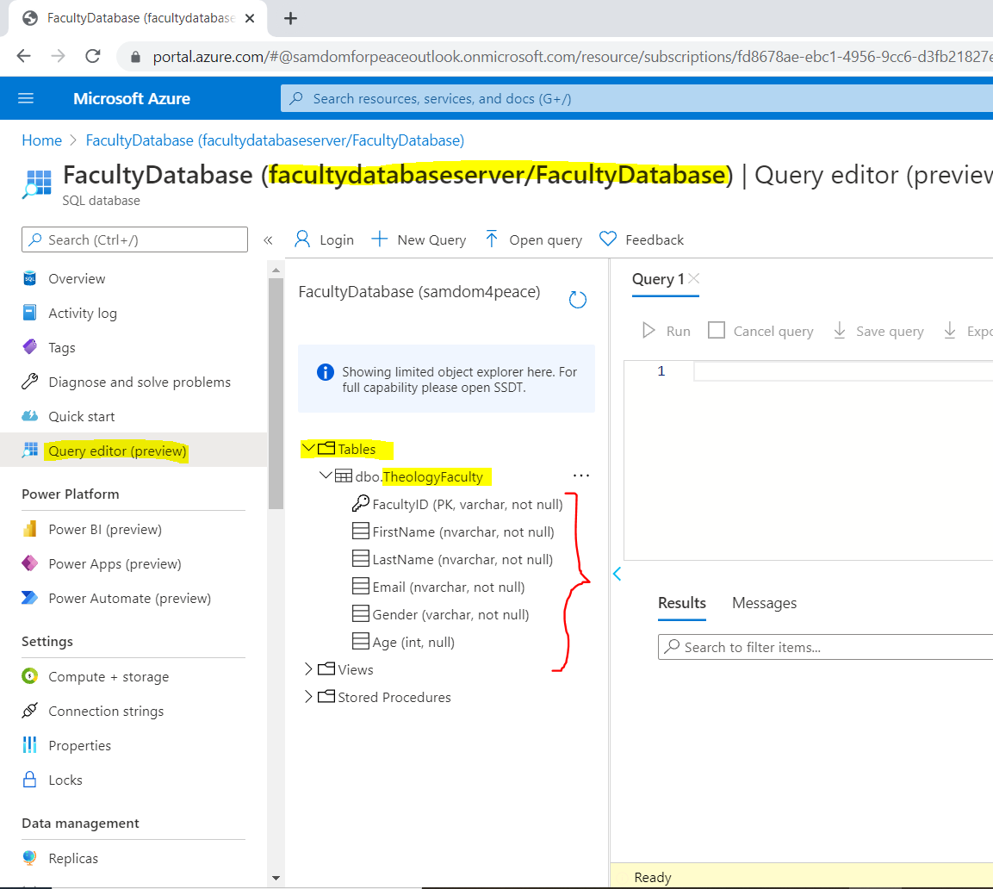Click the browser address bar URL

pyautogui.click(x=572, y=56)
